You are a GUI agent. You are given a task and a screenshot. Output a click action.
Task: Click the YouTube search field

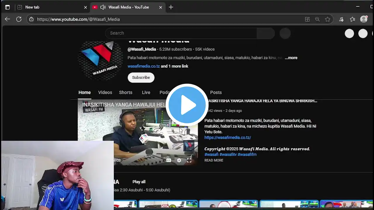(x=181, y=33)
